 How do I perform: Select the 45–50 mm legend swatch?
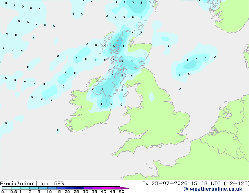tap(115, 188)
